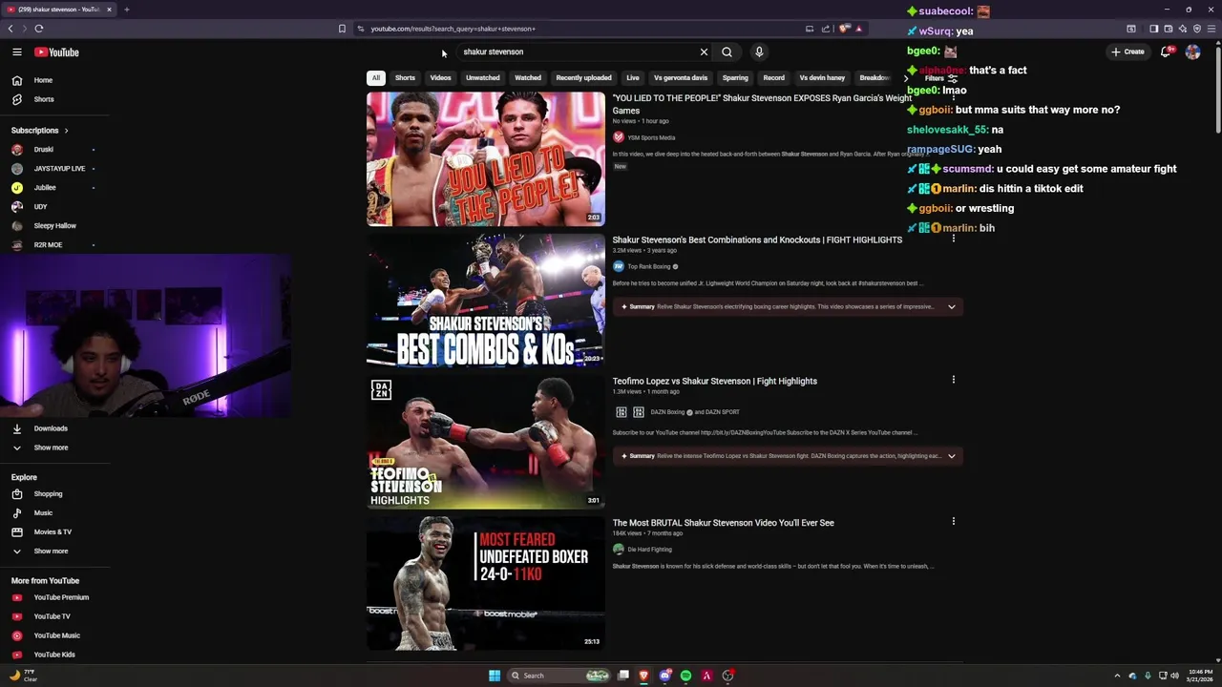The image size is (1222, 687).
Task: Open the browser main menu icon
Action: pos(1211,29)
